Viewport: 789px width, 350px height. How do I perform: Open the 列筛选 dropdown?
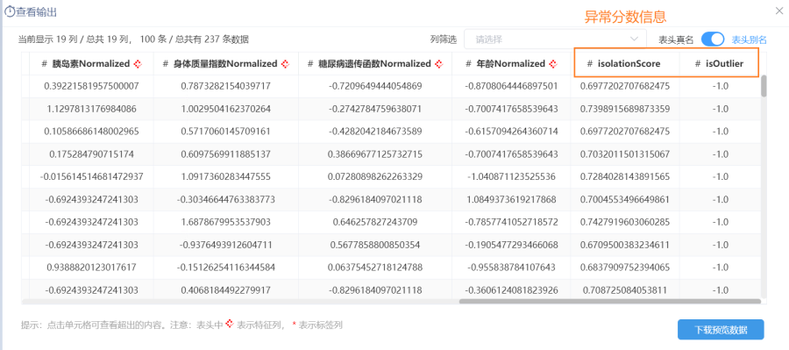tap(555, 39)
